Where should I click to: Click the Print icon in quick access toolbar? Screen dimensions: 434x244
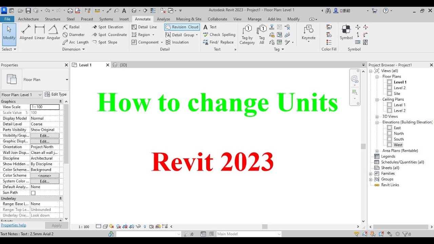point(70,11)
